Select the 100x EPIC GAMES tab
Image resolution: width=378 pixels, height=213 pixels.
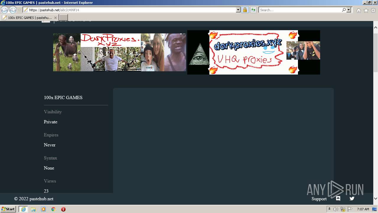pos(29,18)
